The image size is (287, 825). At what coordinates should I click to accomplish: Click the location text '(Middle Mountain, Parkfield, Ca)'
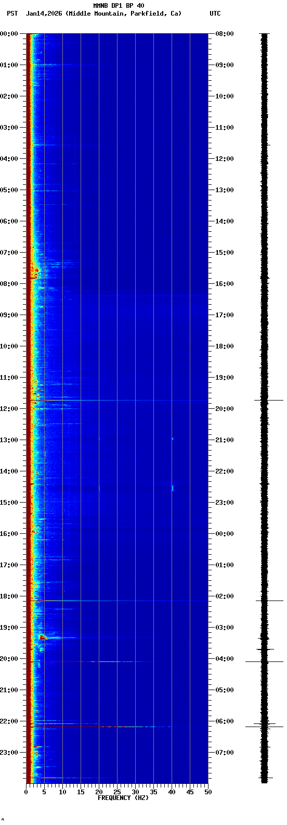coord(124,14)
